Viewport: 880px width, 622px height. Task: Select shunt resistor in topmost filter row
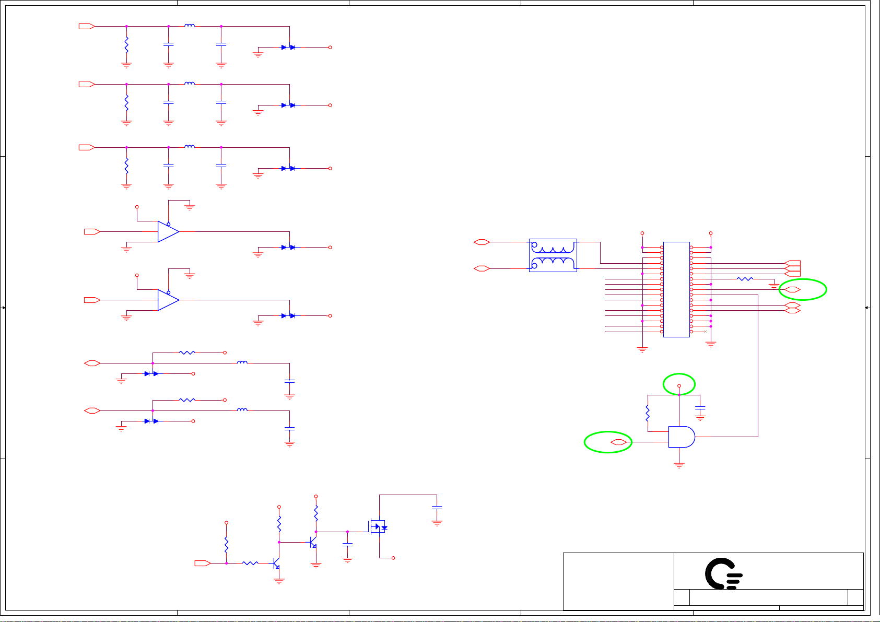[x=126, y=44]
